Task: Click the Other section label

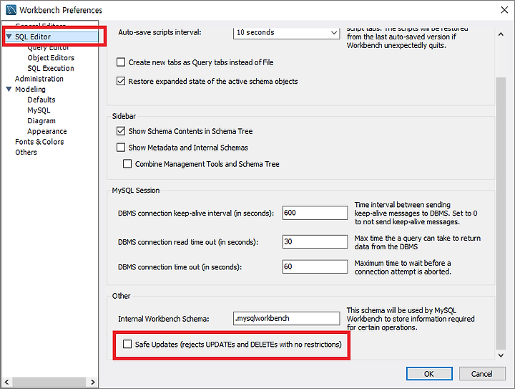Action: point(121,296)
